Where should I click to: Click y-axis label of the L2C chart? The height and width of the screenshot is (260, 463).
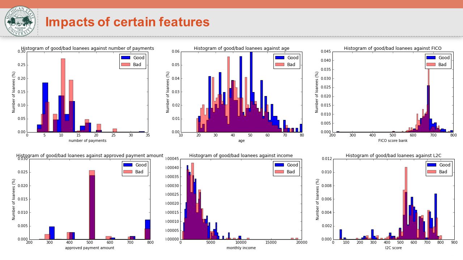pos(318,199)
